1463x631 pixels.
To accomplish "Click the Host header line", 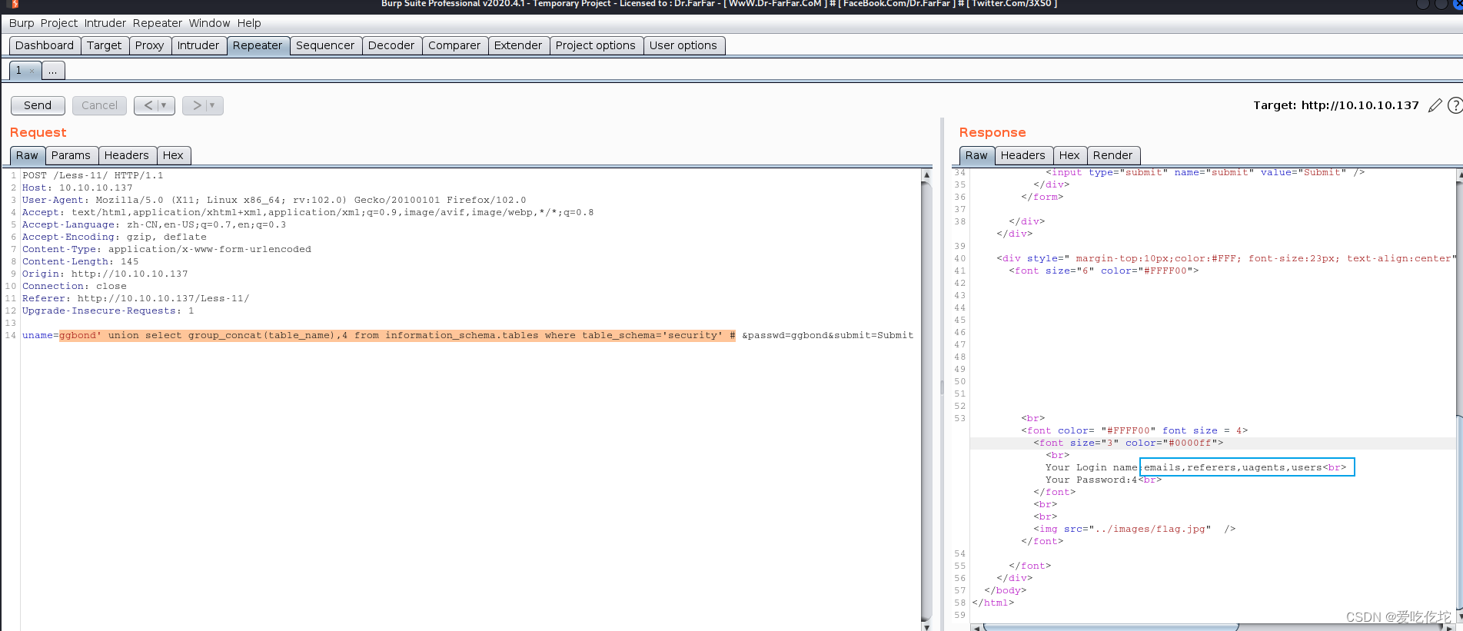I will (77, 188).
